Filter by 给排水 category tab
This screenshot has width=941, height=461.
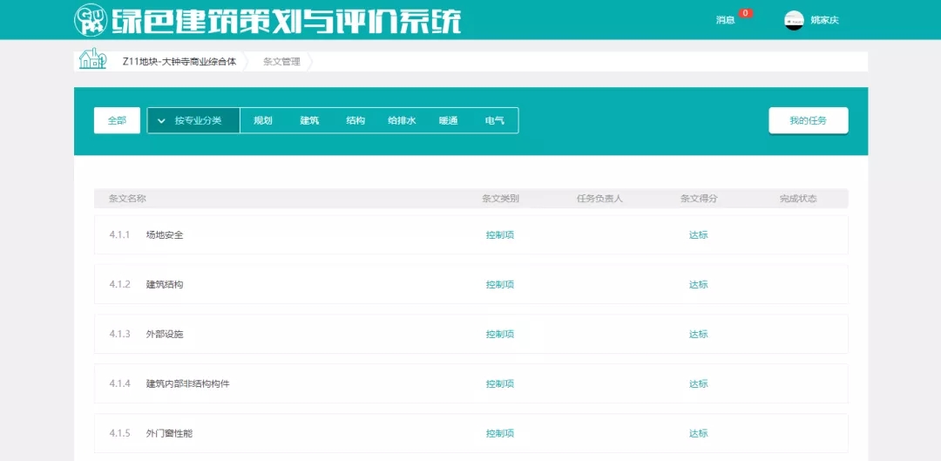point(402,121)
